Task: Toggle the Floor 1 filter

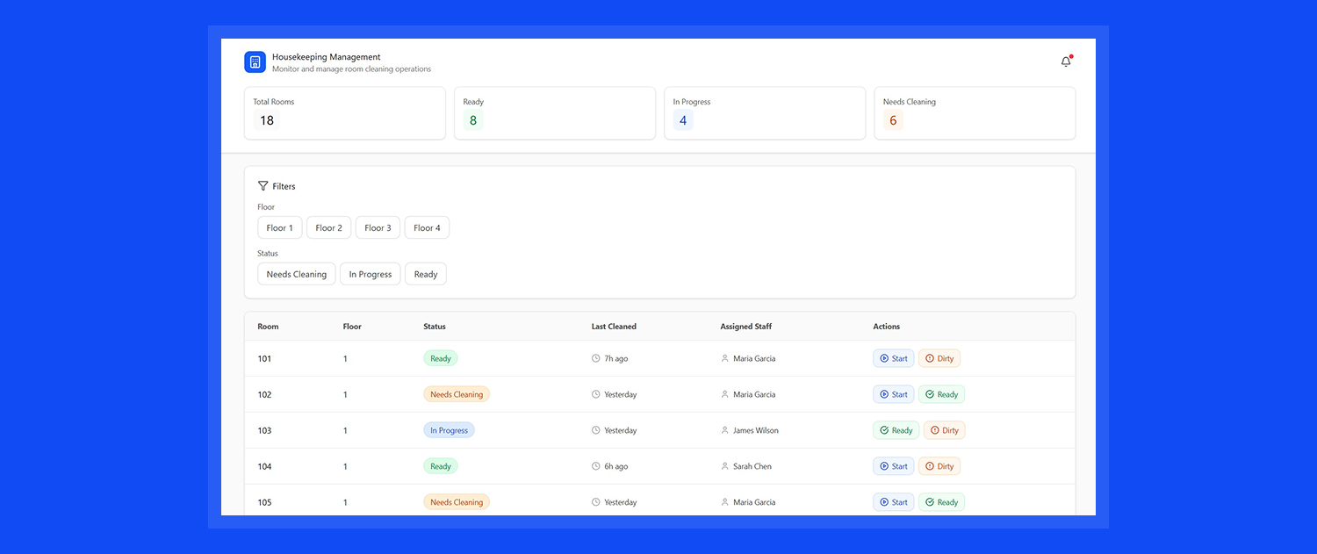Action: (x=280, y=227)
